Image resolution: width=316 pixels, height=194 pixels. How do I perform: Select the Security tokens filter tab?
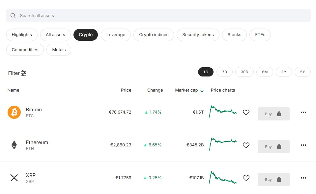pyautogui.click(x=198, y=34)
